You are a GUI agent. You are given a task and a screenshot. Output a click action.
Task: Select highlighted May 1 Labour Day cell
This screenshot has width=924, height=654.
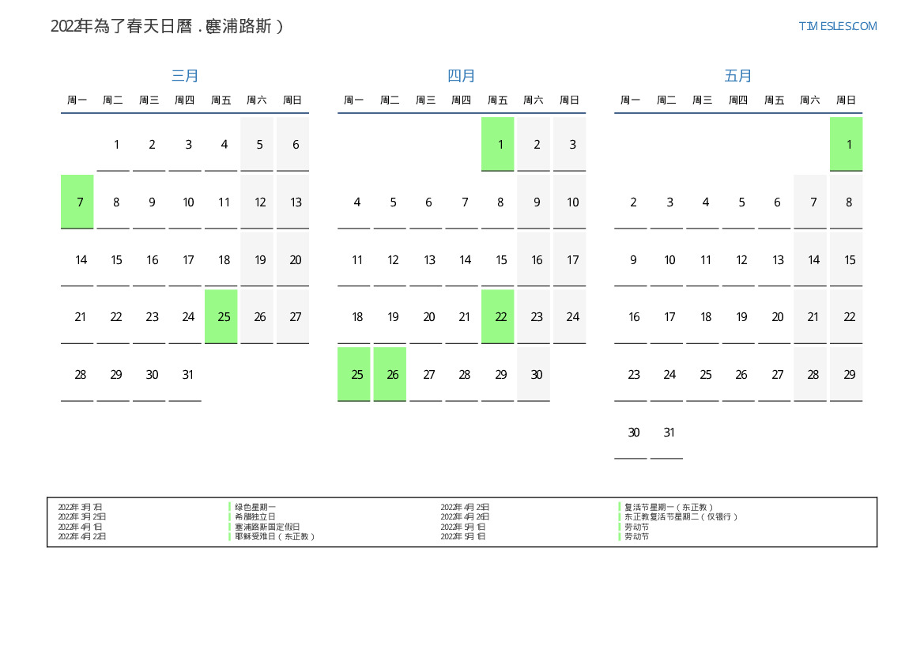(846, 144)
